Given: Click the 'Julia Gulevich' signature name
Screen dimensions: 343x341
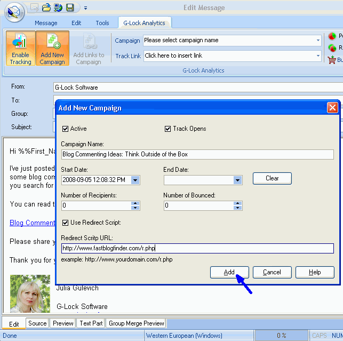Looking at the screenshot, I should pos(77,288).
